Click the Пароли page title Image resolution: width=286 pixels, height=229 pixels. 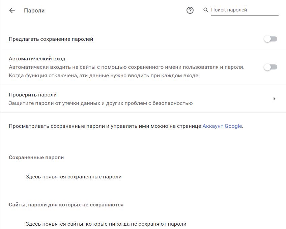[x=34, y=10]
